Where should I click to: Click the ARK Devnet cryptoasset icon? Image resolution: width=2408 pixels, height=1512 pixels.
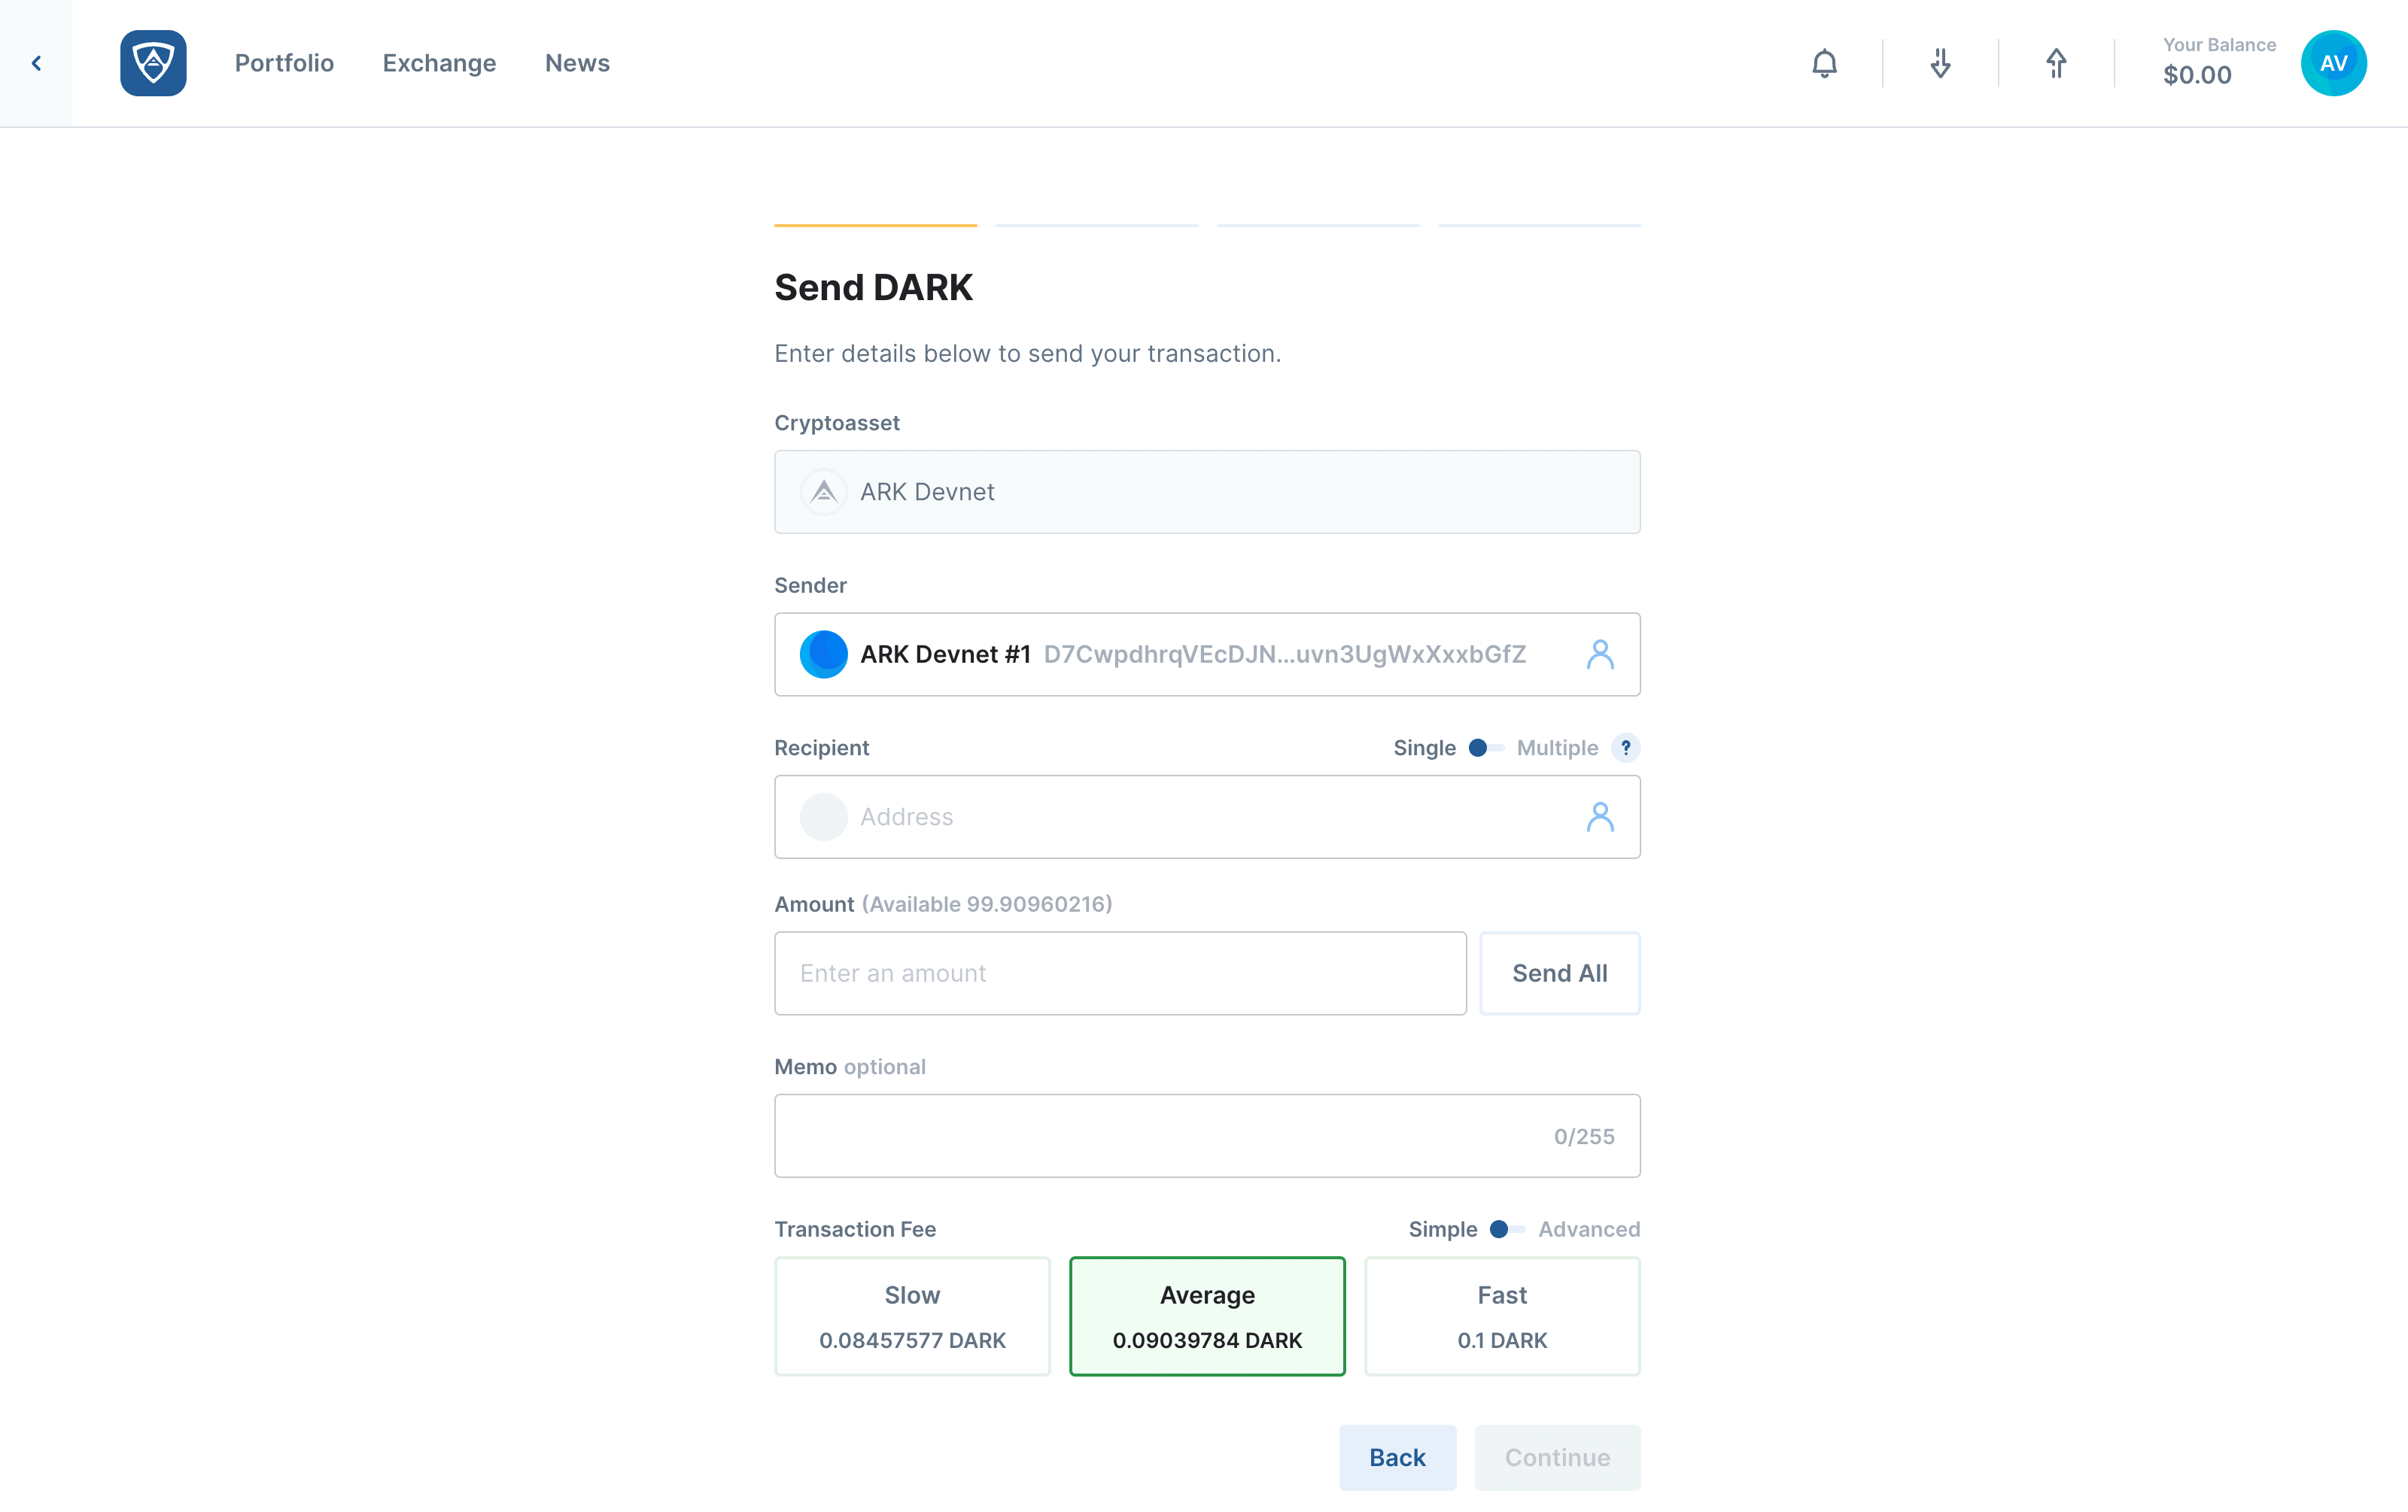click(823, 492)
